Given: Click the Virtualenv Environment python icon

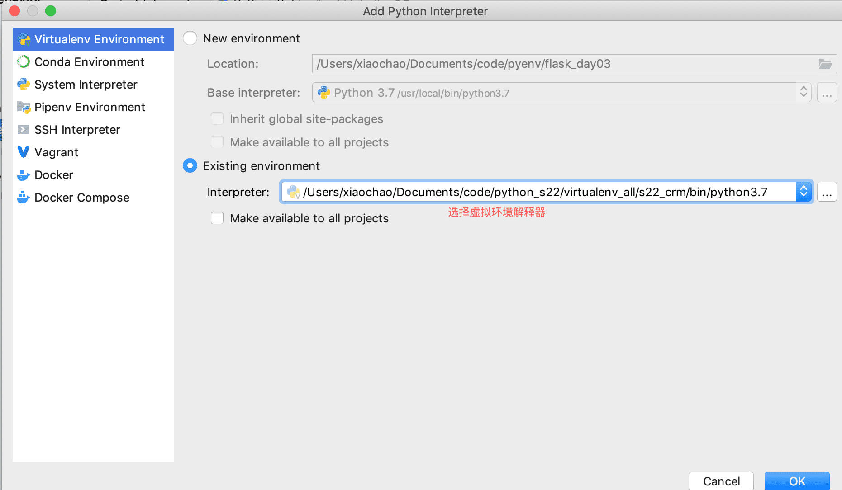Looking at the screenshot, I should (24, 40).
